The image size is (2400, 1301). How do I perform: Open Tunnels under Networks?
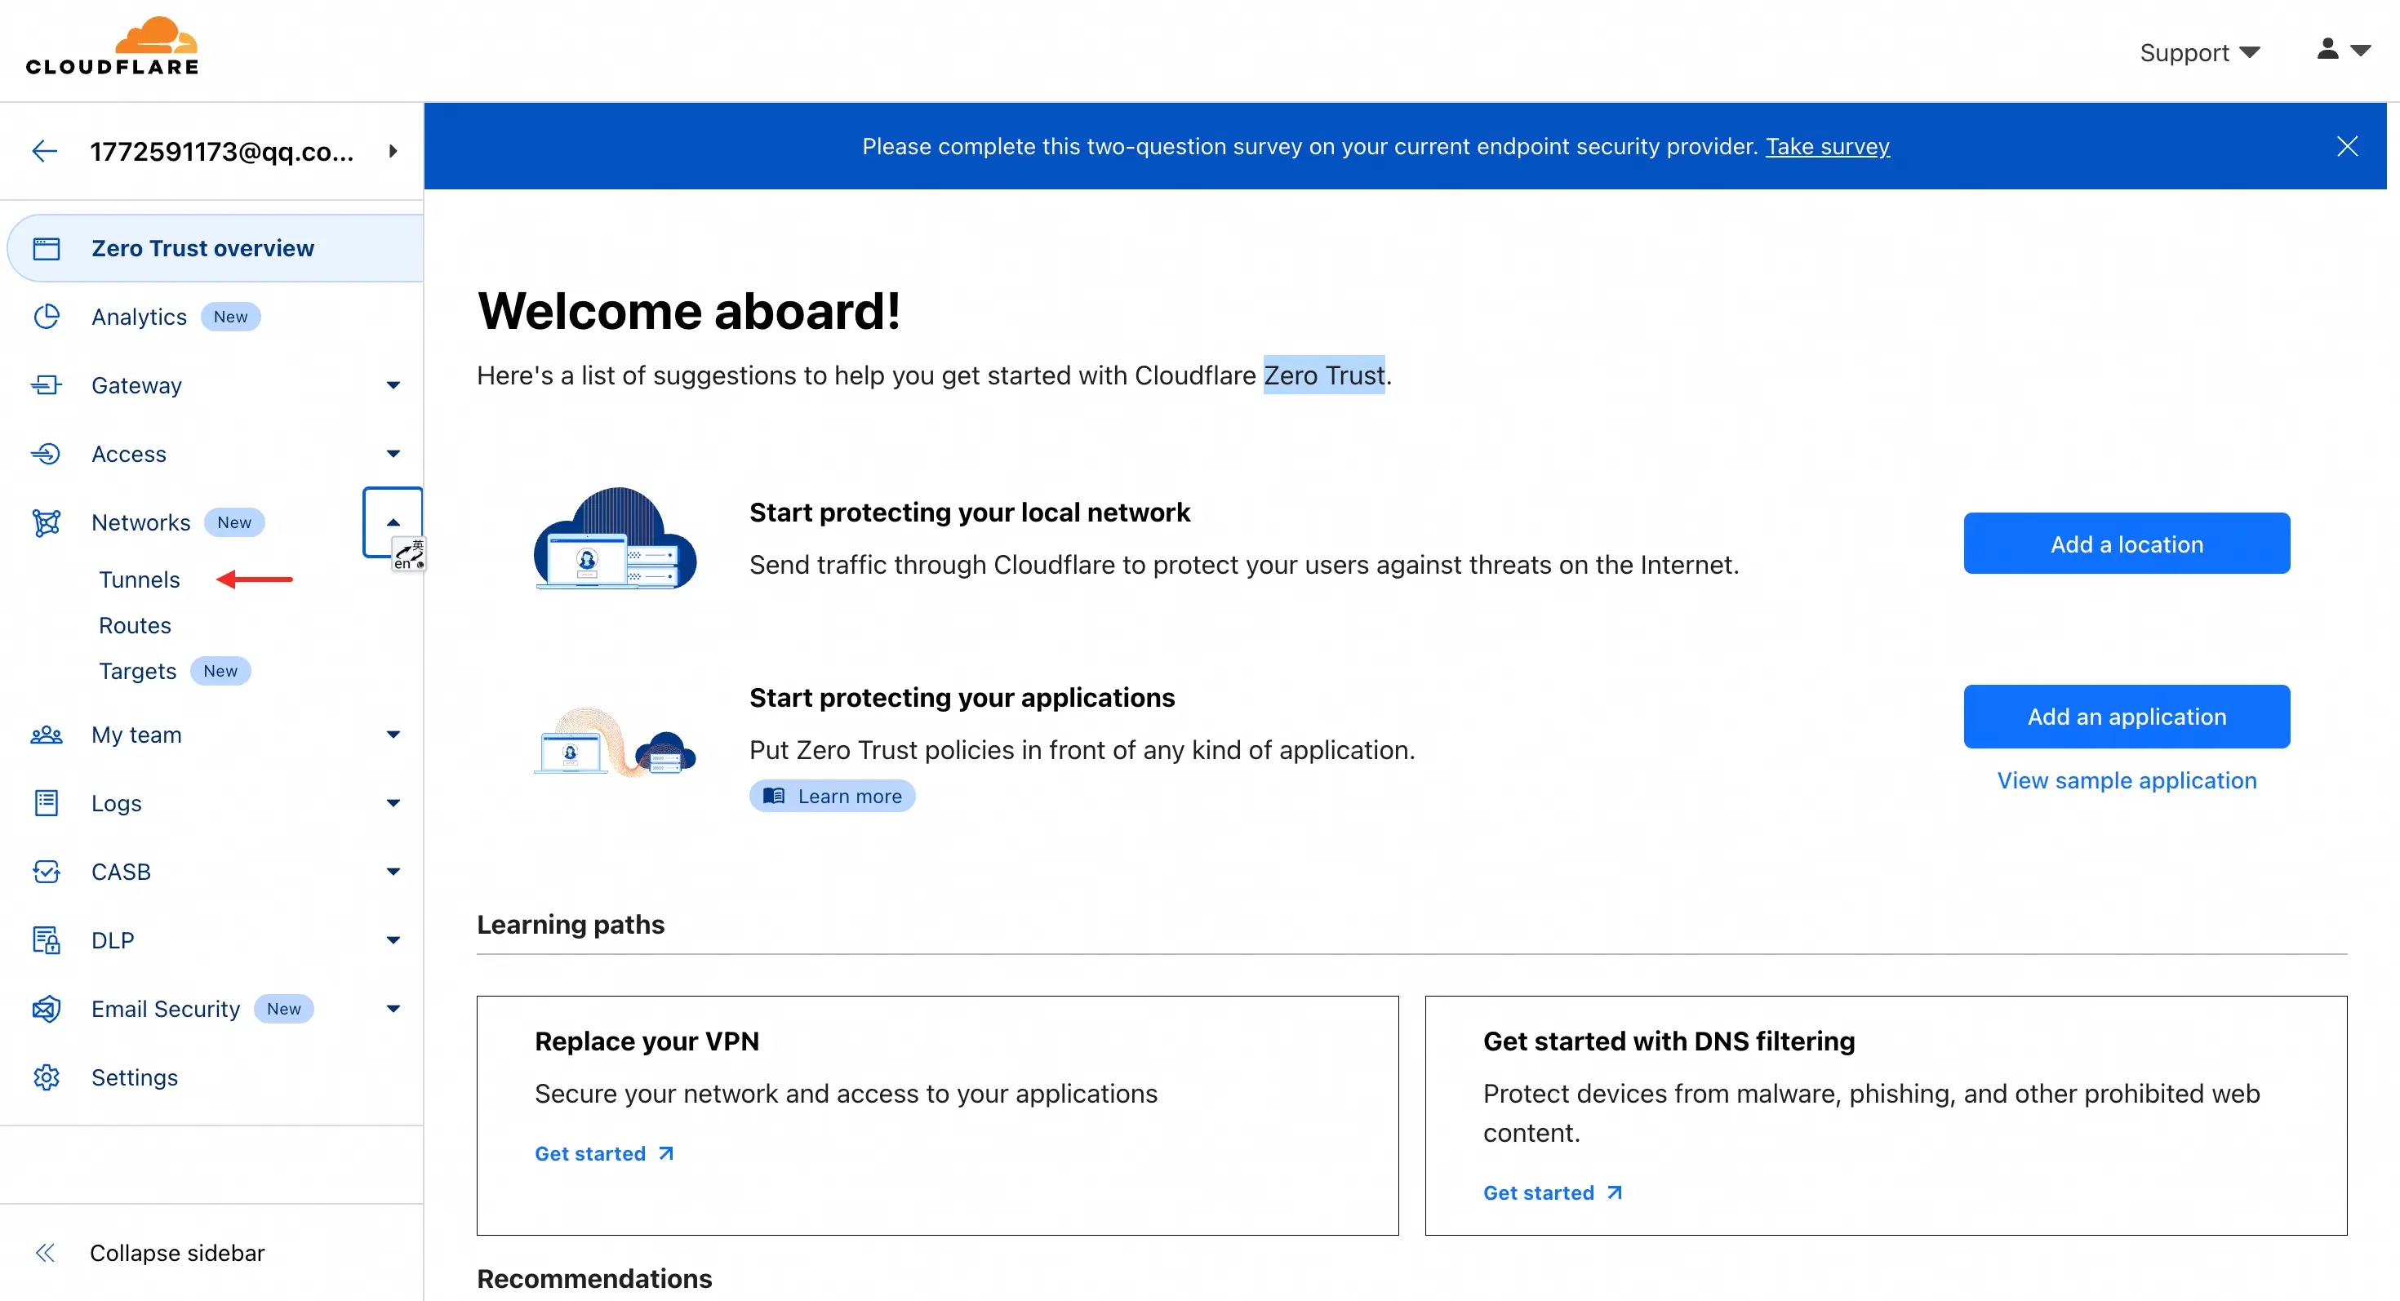click(x=140, y=579)
